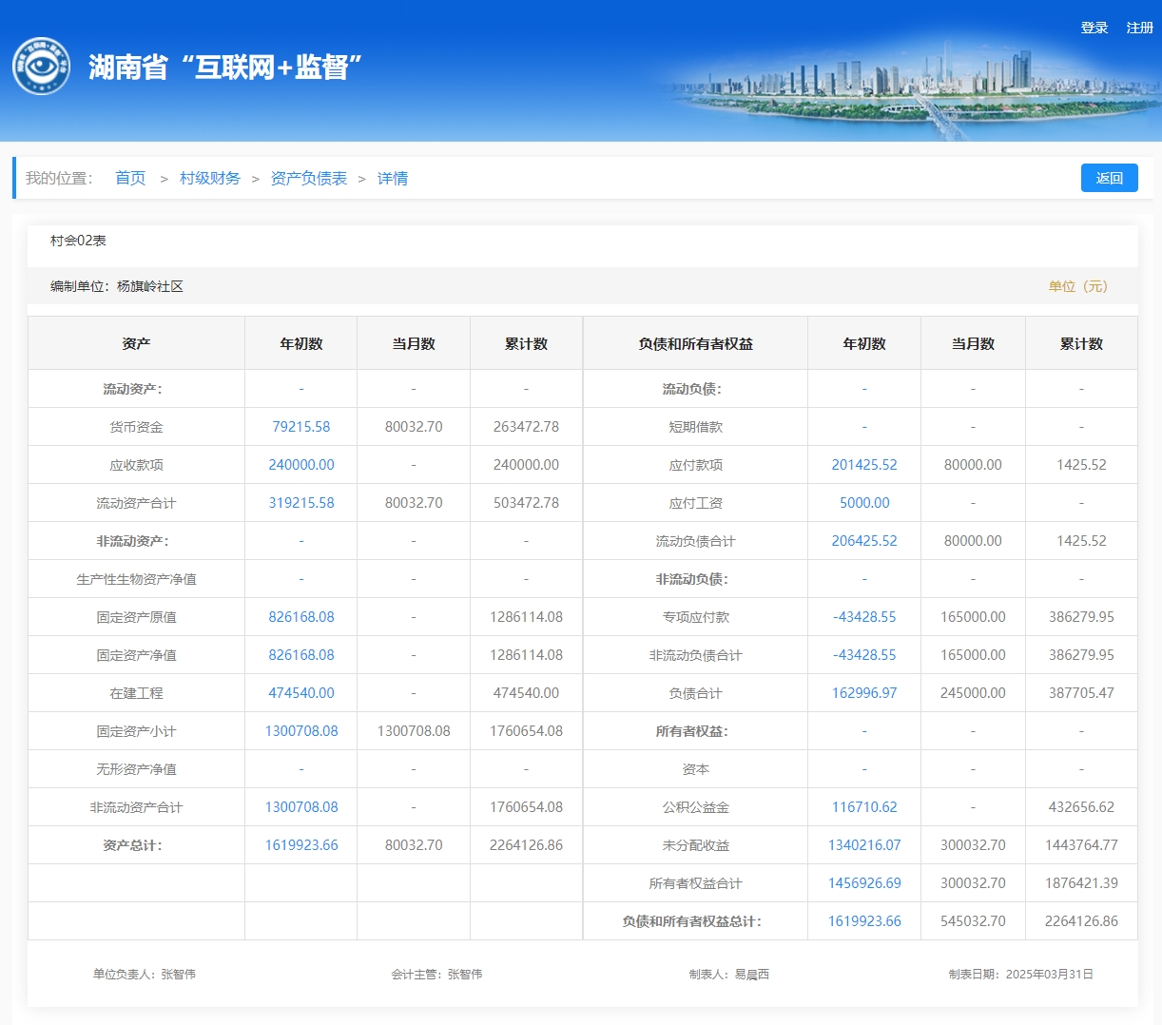Click the 单位（元） label
Viewport: 1162px width, 1025px height.
(1078, 286)
